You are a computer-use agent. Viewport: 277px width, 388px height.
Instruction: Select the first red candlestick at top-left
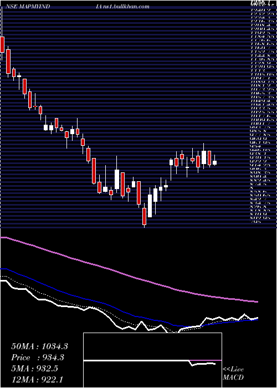[x=2, y=44]
